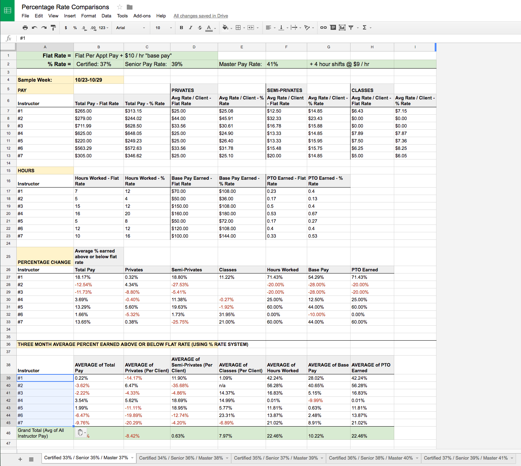Open Certified 33% tab dropdown arrow

pos(132,458)
